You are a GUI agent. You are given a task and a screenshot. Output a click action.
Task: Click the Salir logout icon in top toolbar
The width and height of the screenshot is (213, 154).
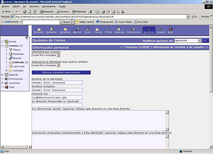click(170, 31)
